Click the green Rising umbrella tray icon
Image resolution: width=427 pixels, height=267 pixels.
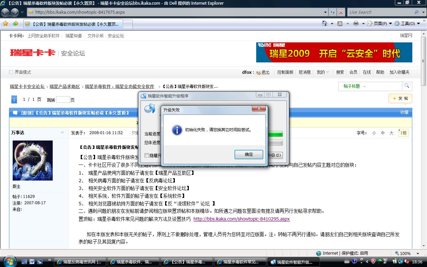[x=379, y=261]
